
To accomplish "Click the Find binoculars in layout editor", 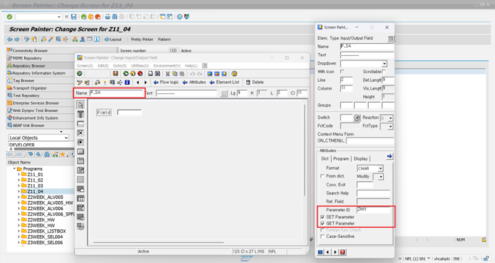I will pos(157,74).
